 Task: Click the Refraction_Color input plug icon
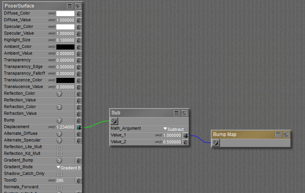pos(78,107)
